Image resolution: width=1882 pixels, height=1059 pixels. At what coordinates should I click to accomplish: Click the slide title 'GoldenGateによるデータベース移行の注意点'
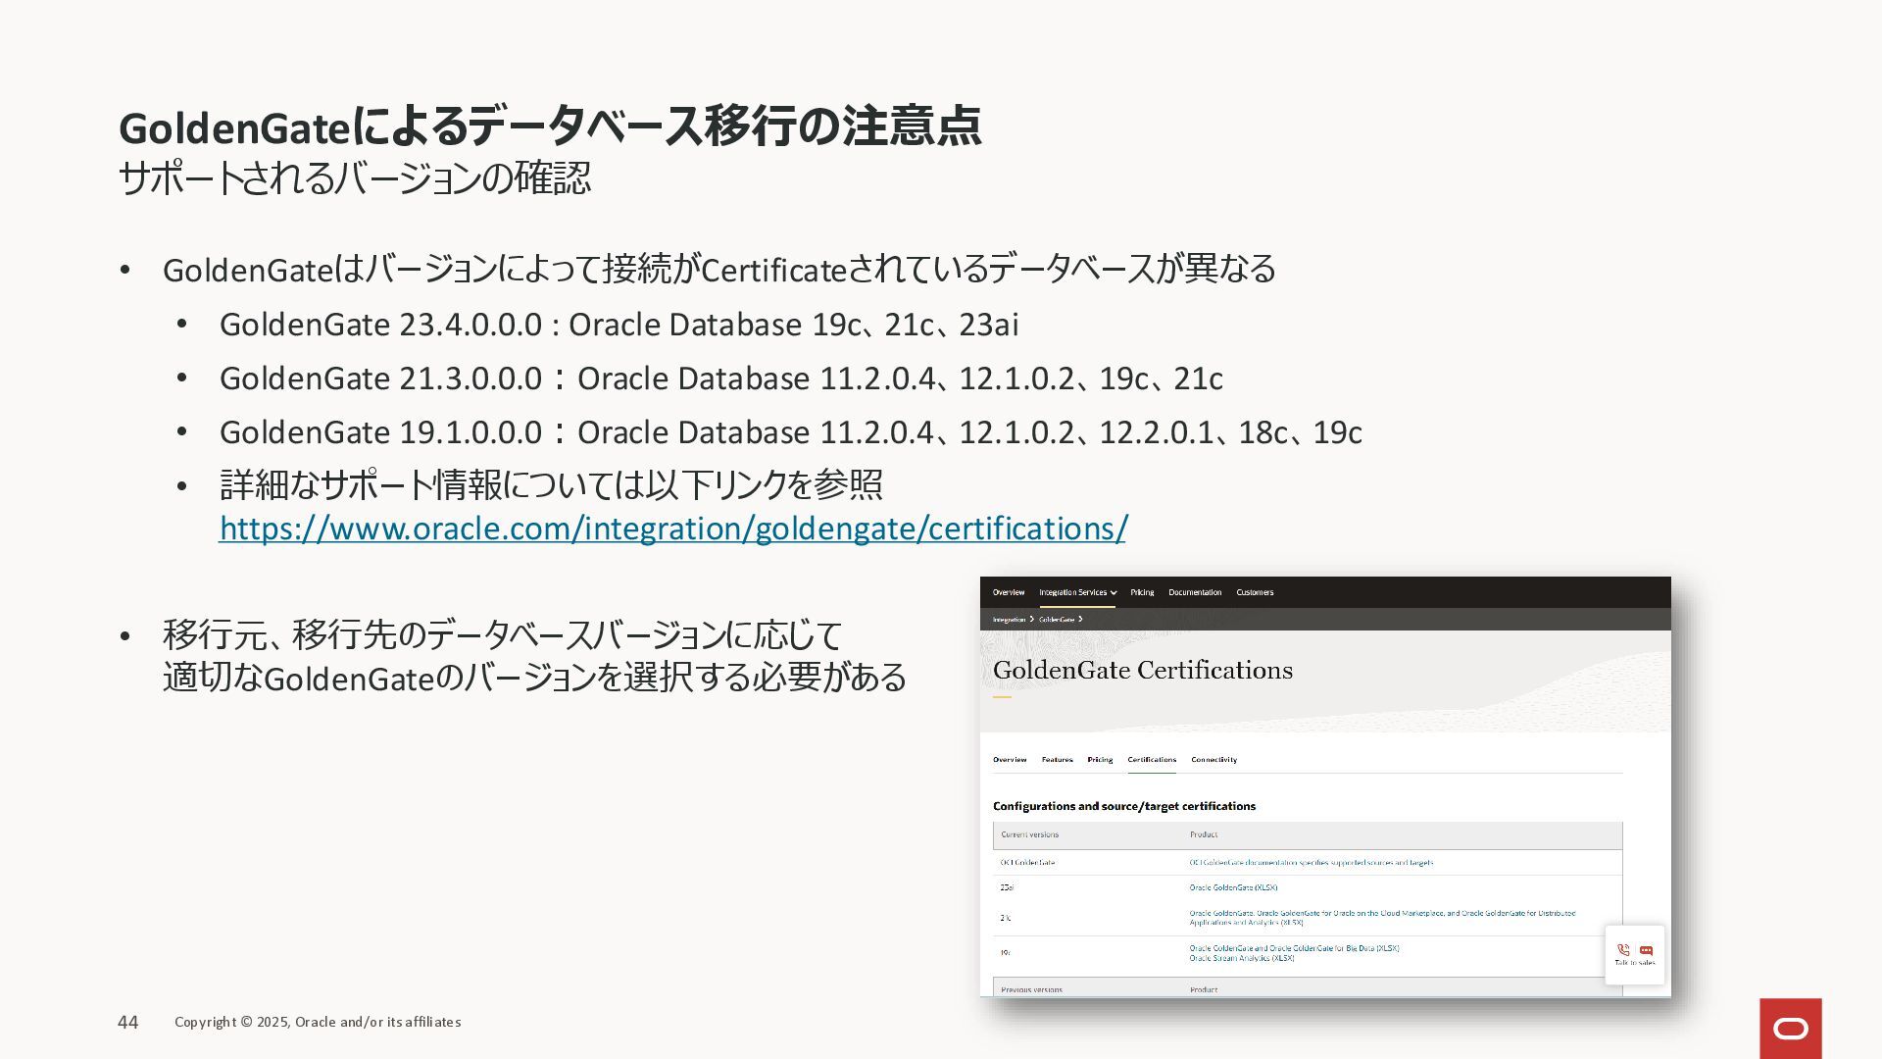point(550,126)
